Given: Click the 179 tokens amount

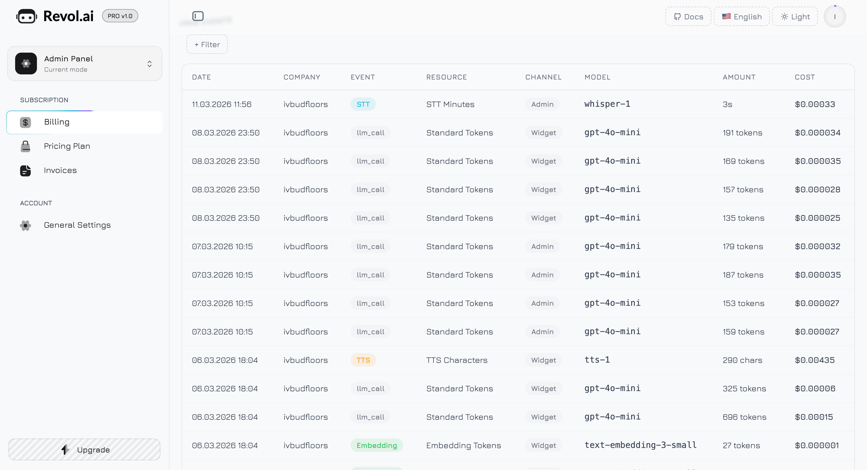Looking at the screenshot, I should click(743, 246).
